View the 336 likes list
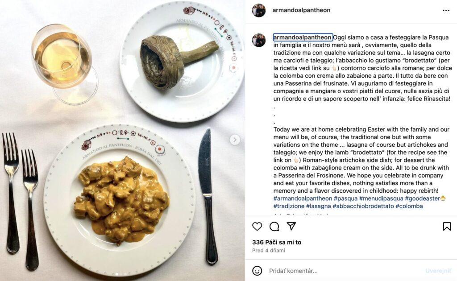Viewport: 457px width, 281px height. click(277, 242)
